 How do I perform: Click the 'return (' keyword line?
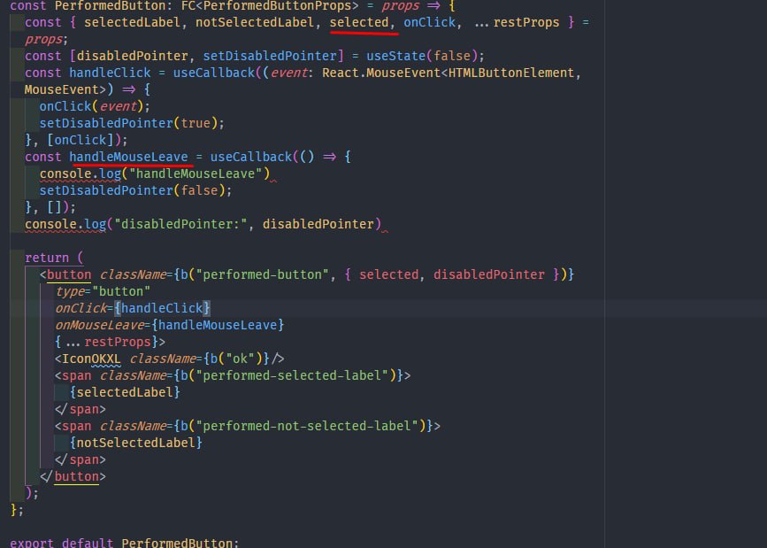(54, 258)
